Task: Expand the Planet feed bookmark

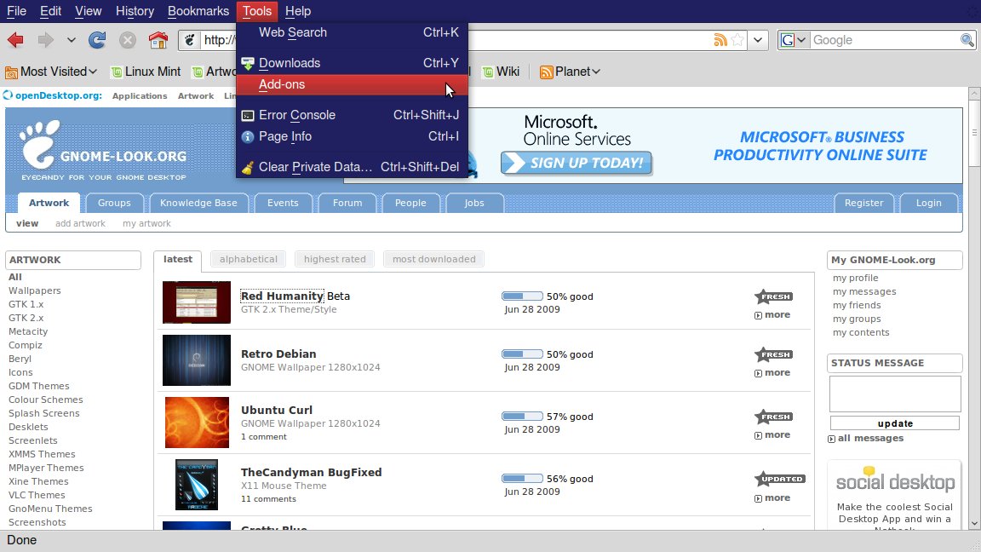Action: [x=570, y=72]
